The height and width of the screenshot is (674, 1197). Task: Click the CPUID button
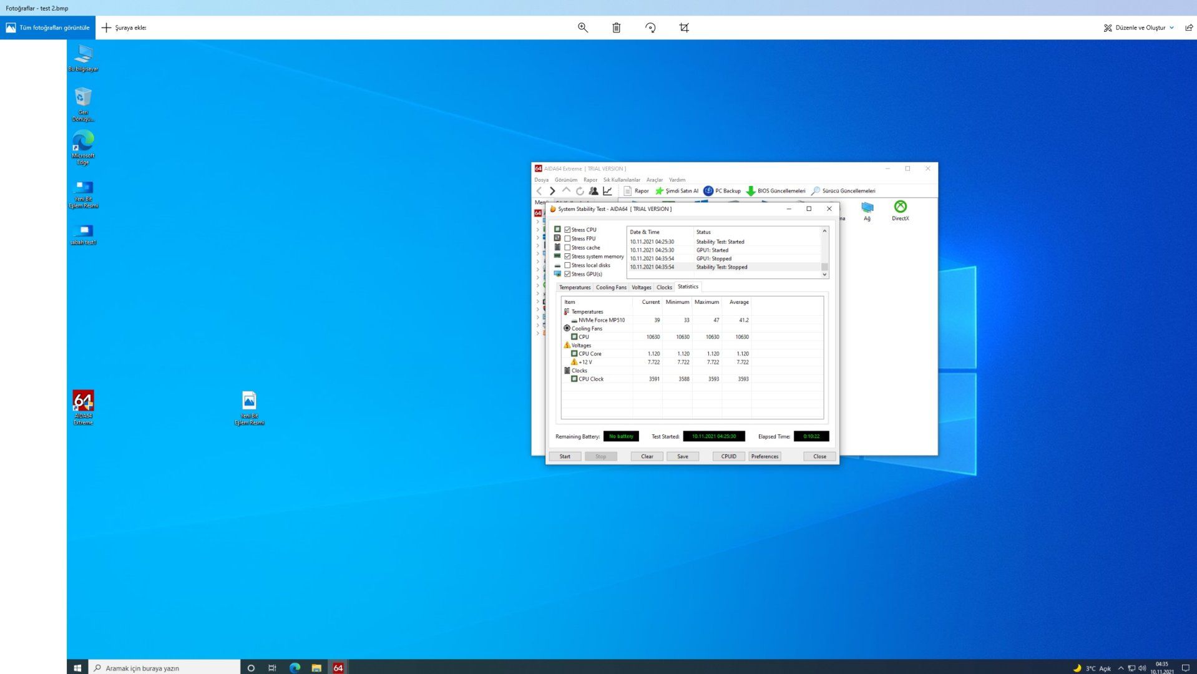pyautogui.click(x=729, y=456)
